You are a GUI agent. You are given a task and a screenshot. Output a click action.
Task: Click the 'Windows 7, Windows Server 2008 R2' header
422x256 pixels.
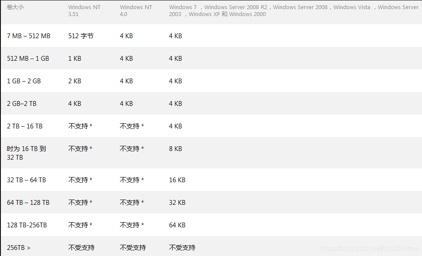(294, 11)
